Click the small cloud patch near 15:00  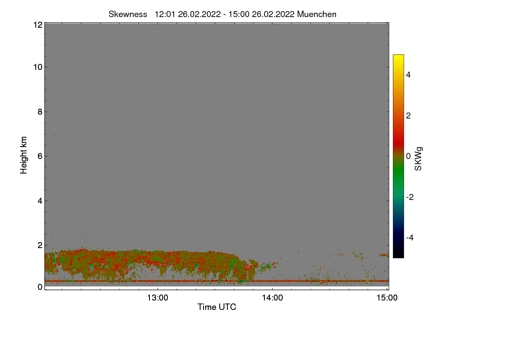coord(384,255)
